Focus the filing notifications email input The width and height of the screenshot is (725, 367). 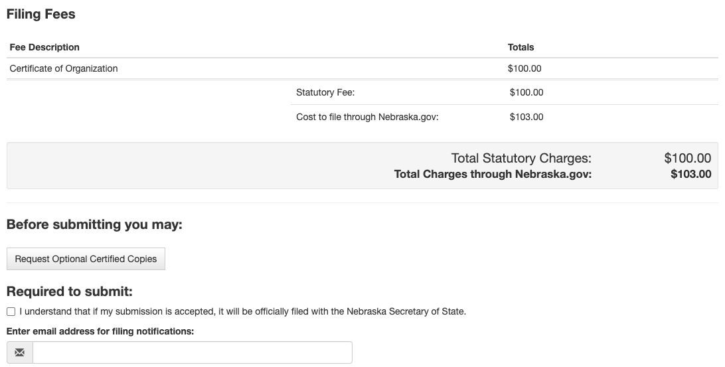(193, 352)
